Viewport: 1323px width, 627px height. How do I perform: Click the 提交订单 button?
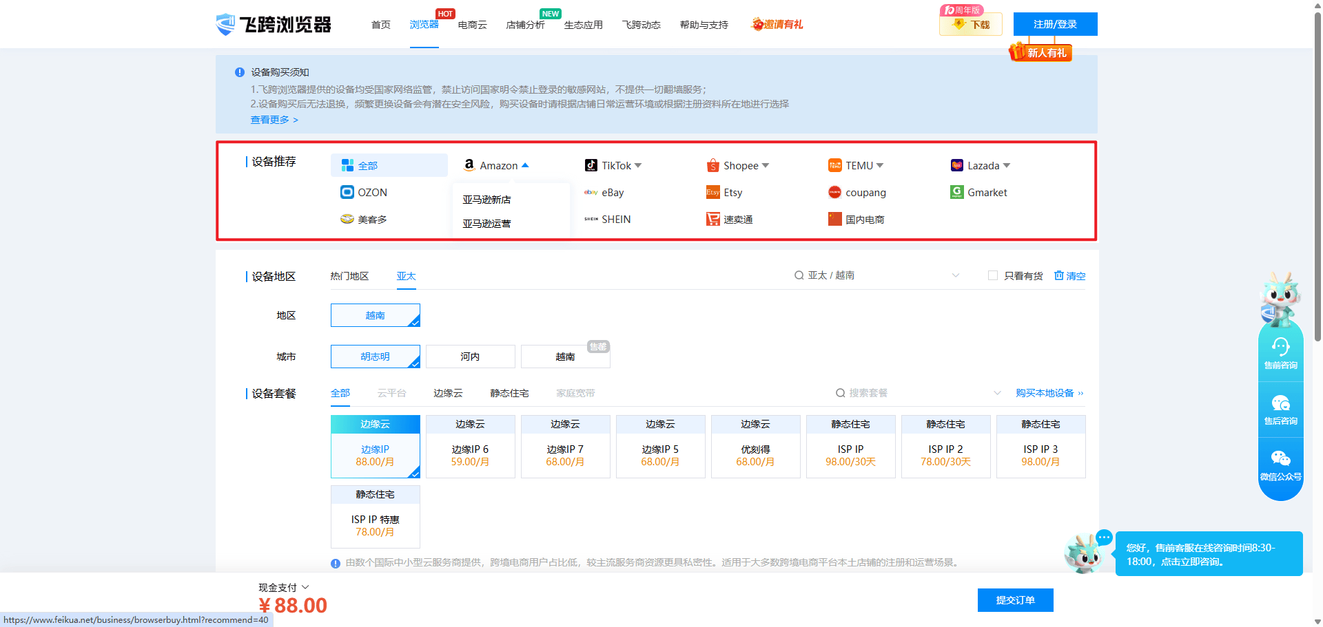[x=1015, y=600]
